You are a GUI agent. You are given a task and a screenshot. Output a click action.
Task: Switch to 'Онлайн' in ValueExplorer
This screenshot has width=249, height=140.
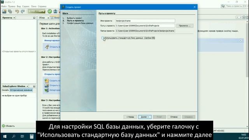[x=5, y=90]
